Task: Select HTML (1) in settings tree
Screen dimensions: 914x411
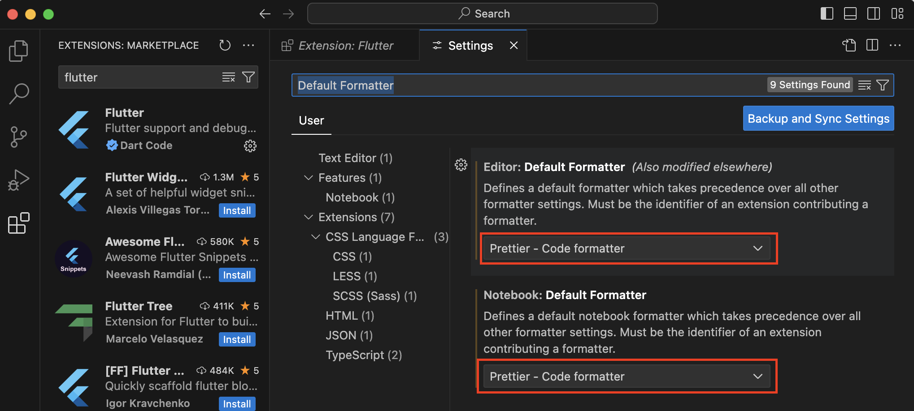Action: point(350,316)
